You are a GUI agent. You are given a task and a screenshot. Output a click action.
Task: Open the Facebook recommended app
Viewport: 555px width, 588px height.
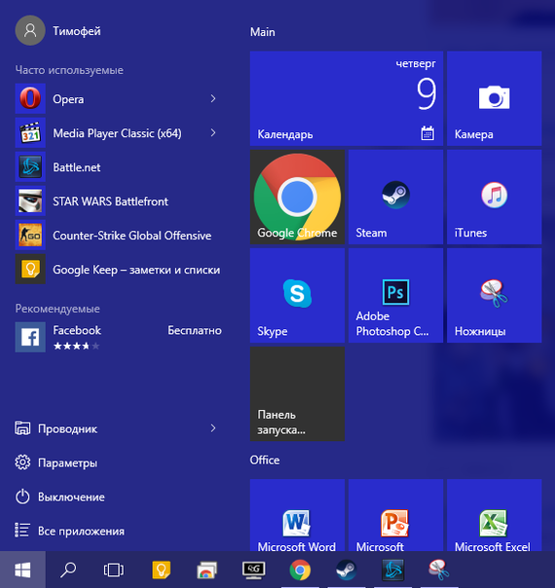pyautogui.click(x=117, y=337)
